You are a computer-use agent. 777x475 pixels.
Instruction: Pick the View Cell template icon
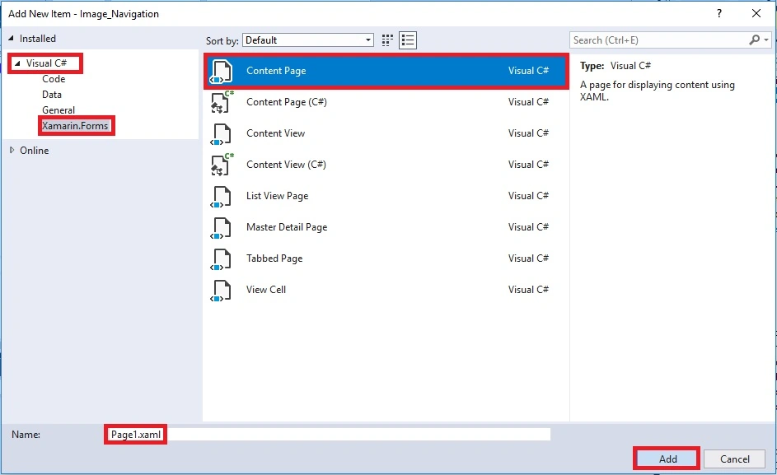click(221, 291)
